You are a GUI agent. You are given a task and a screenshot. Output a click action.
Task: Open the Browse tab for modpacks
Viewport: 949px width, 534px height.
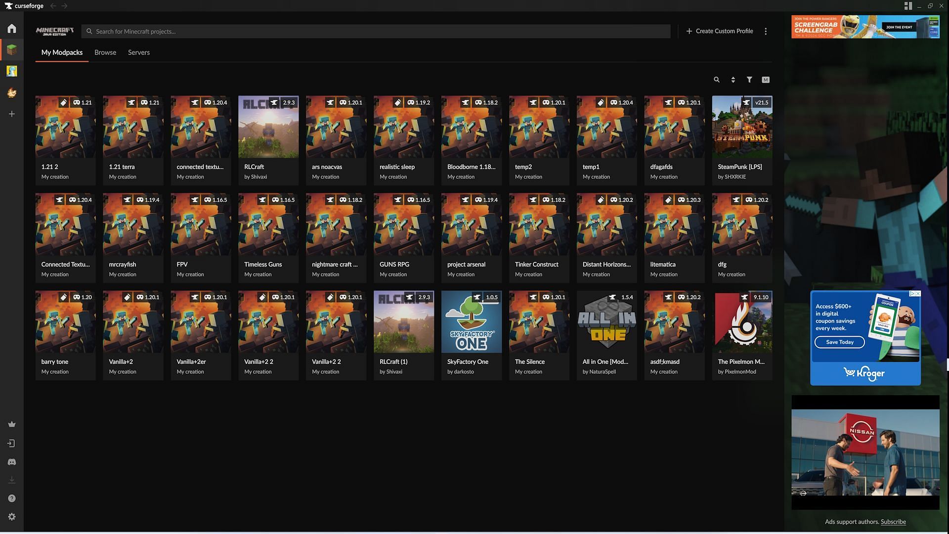(x=105, y=52)
